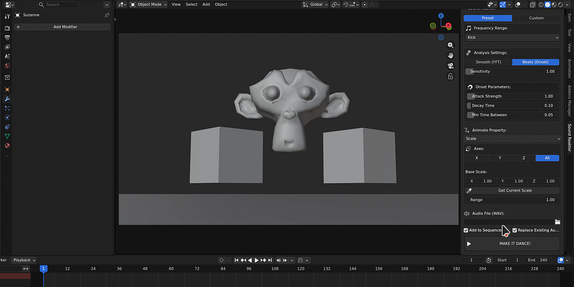Viewport: 574px width, 287px height.
Task: Click the Decay Time slider
Action: [x=512, y=106]
